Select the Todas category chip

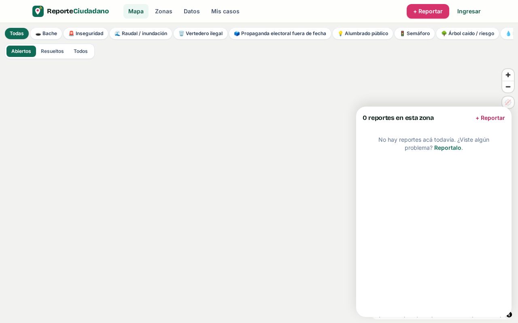point(17,34)
